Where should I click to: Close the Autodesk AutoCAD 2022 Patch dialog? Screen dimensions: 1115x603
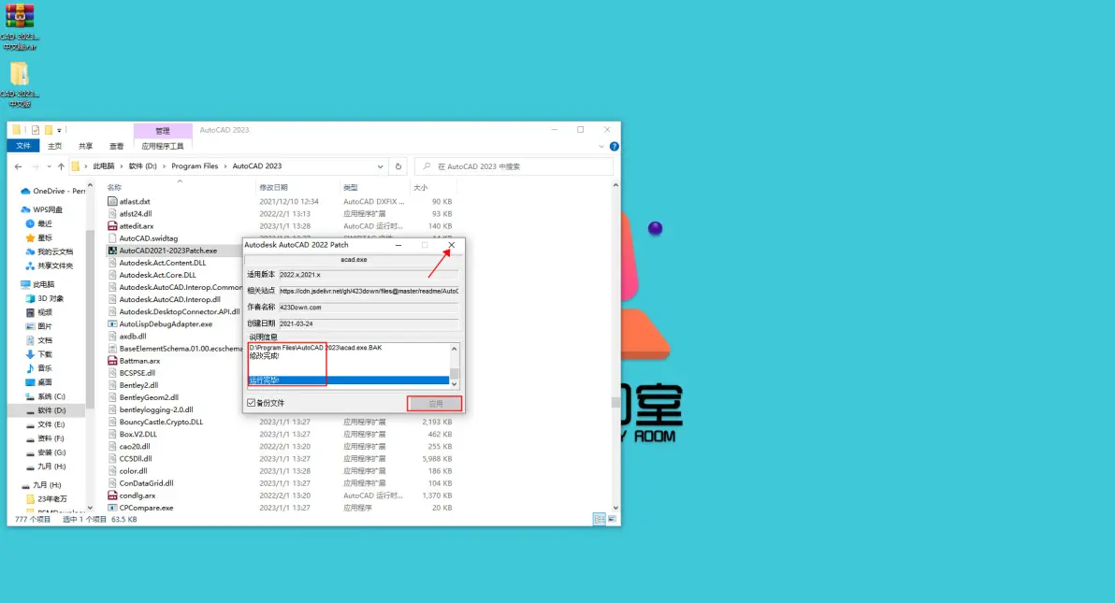point(452,245)
